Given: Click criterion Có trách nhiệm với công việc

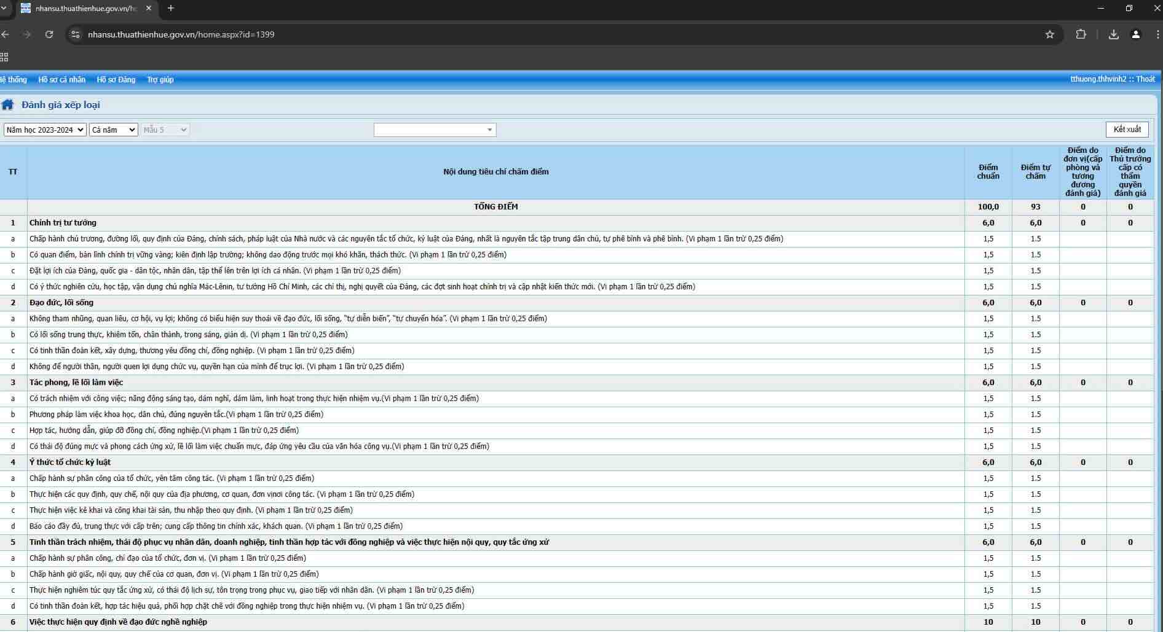Looking at the screenshot, I should 254,398.
